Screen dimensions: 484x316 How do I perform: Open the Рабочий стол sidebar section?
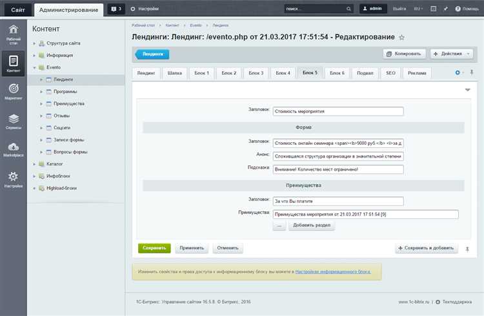coord(14,35)
